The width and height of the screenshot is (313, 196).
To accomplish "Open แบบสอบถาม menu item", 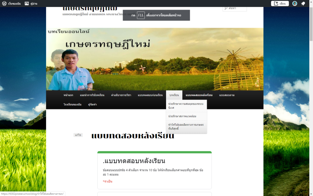I will [227, 95].
